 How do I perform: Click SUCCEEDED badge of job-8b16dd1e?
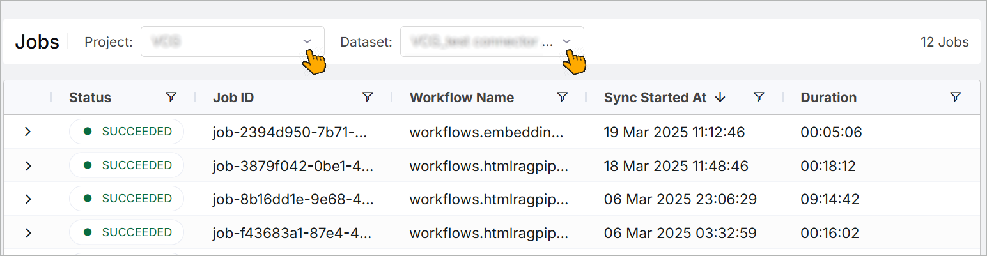127,199
